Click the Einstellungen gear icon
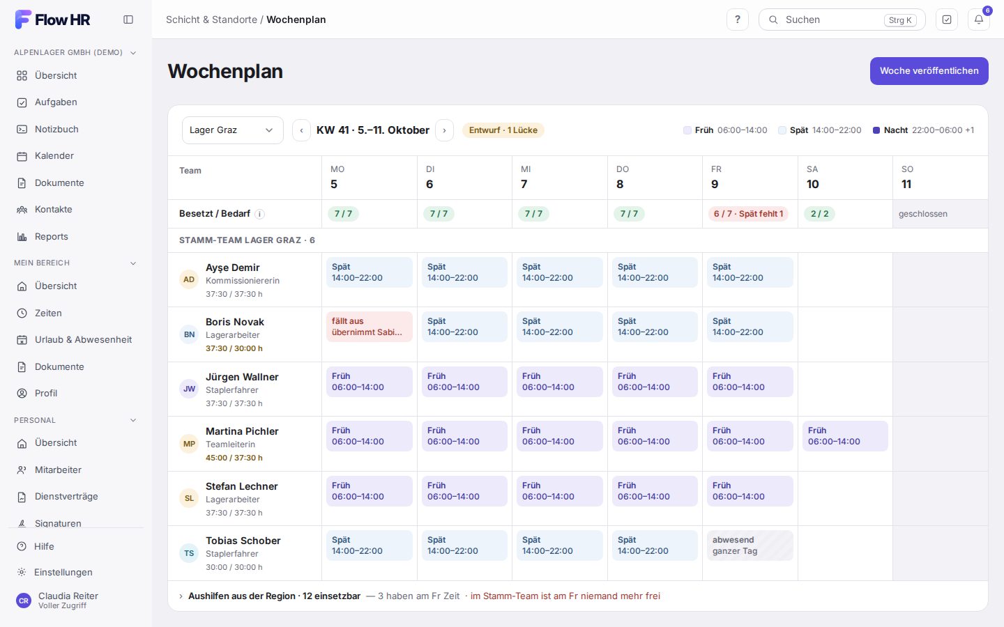1004x627 pixels. [x=22, y=573]
